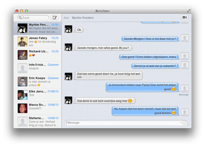Click 'Dat denk ik ook toch eventjes weg hier' bubble
The width and height of the screenshot is (205, 147).
point(105,101)
